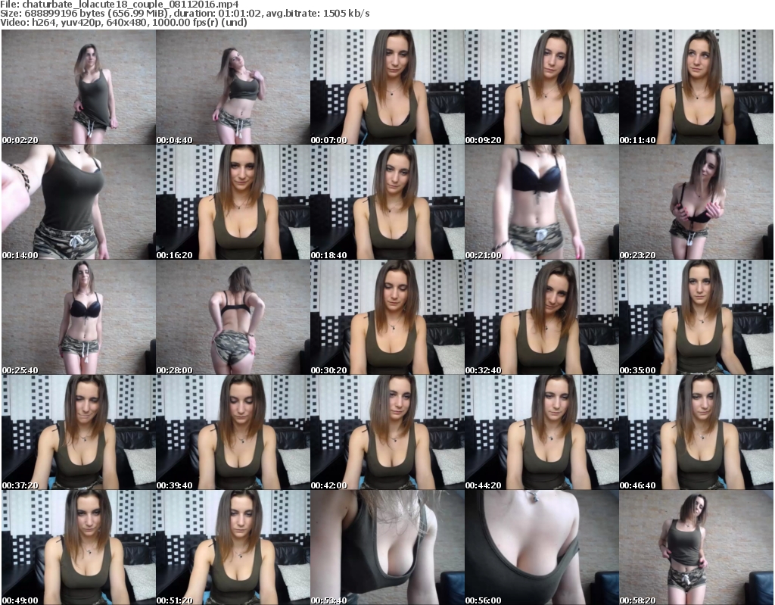The height and width of the screenshot is (605, 775).
Task: Choose the thumbnail stamped 00:37:20
Action: point(79,432)
